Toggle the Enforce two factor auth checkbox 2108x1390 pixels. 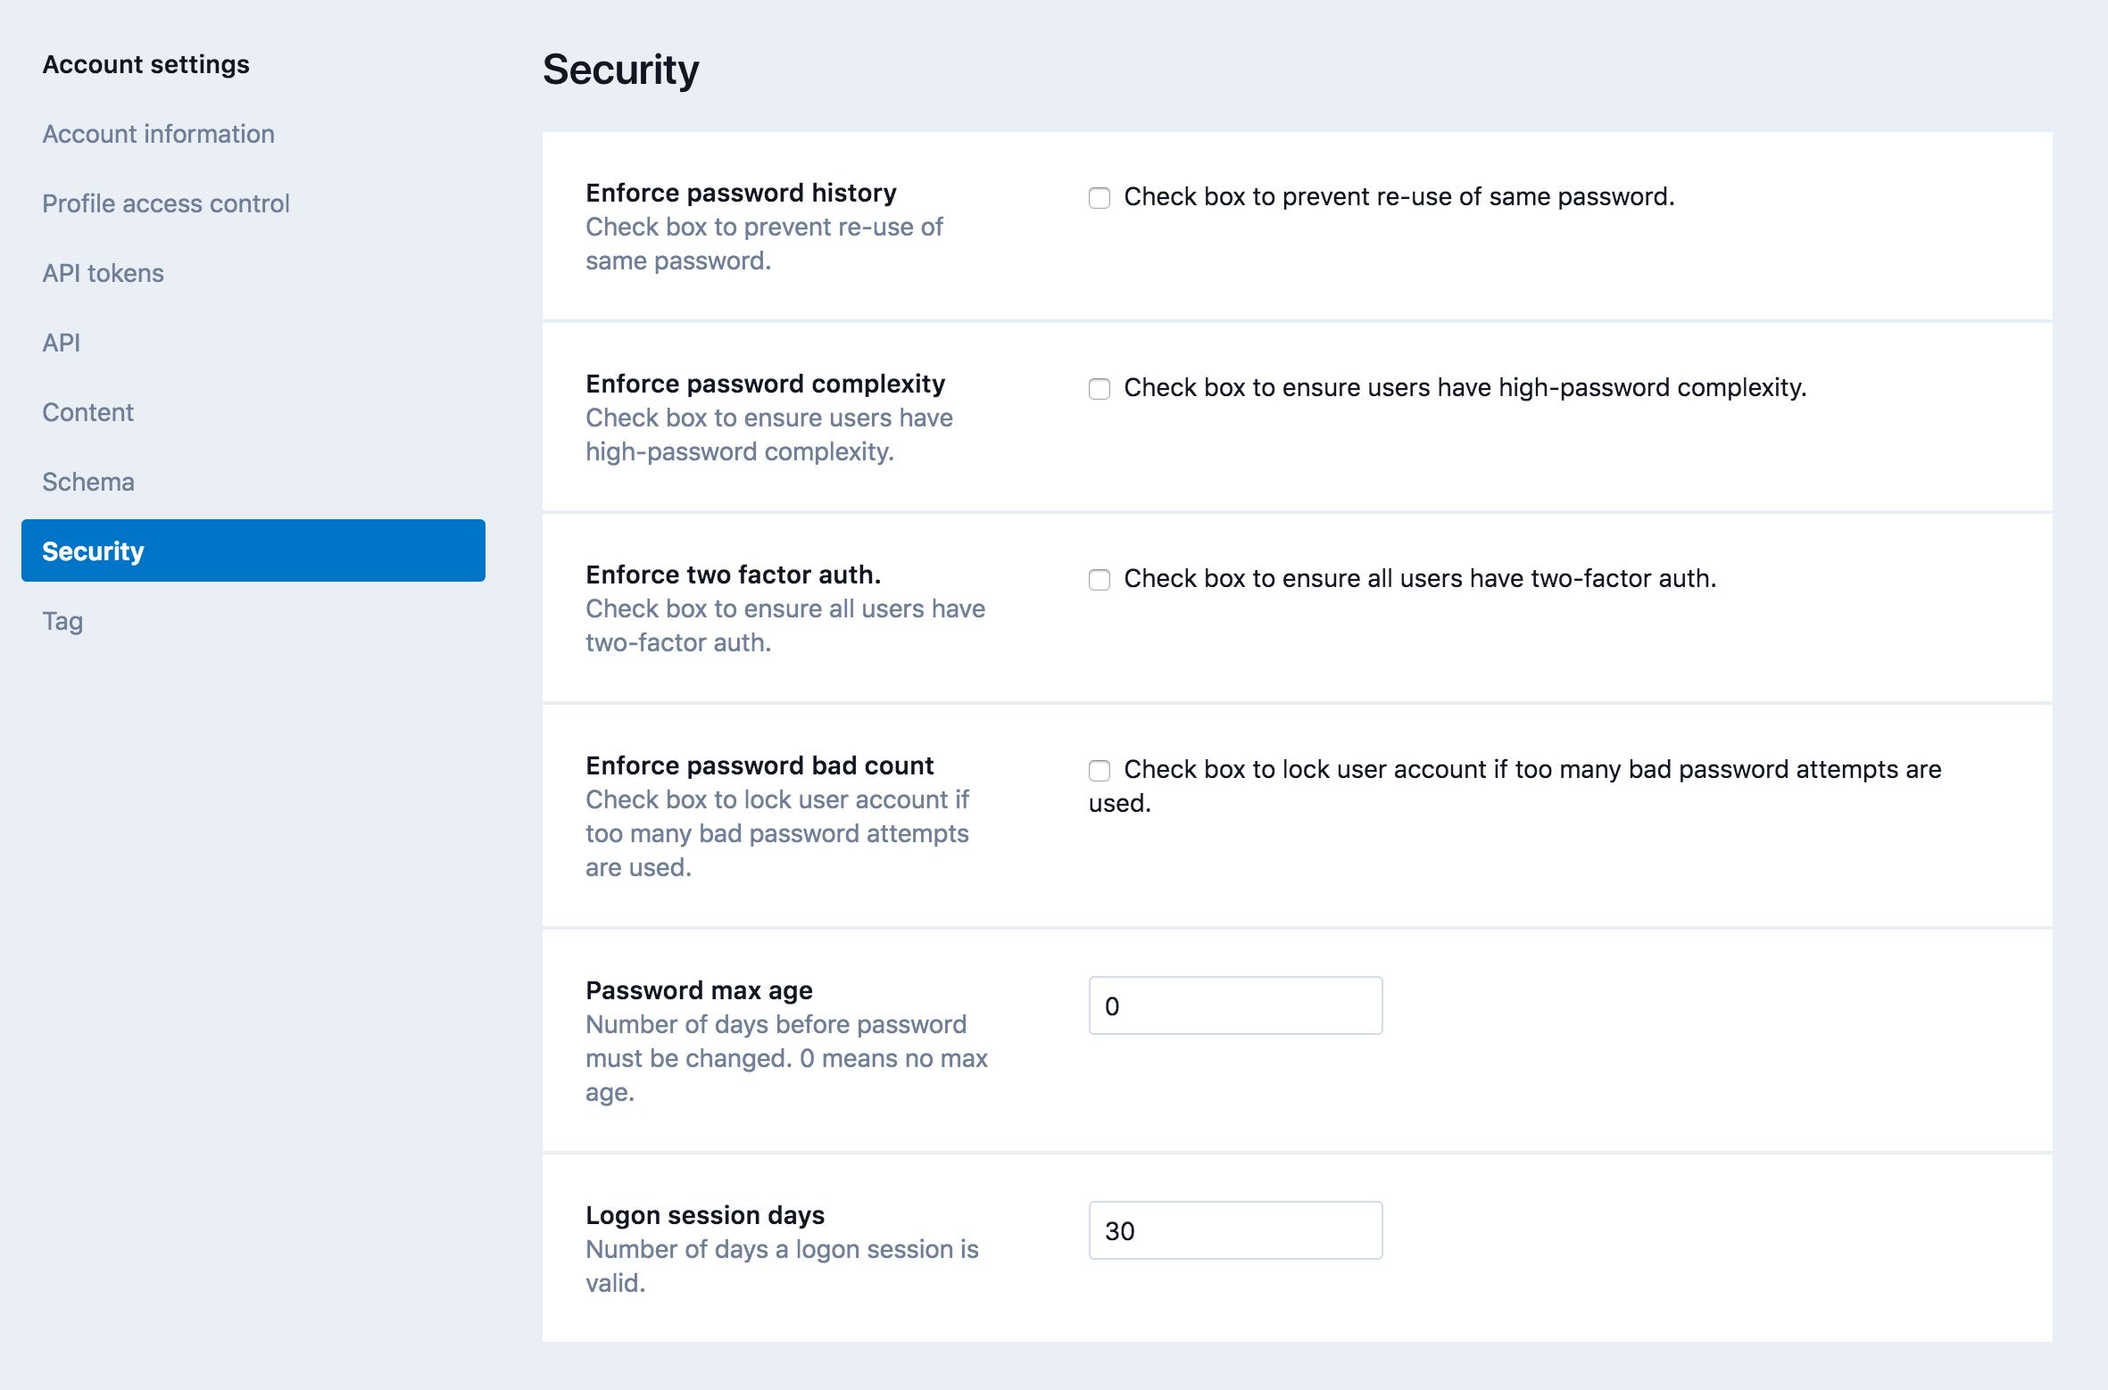click(x=1100, y=579)
